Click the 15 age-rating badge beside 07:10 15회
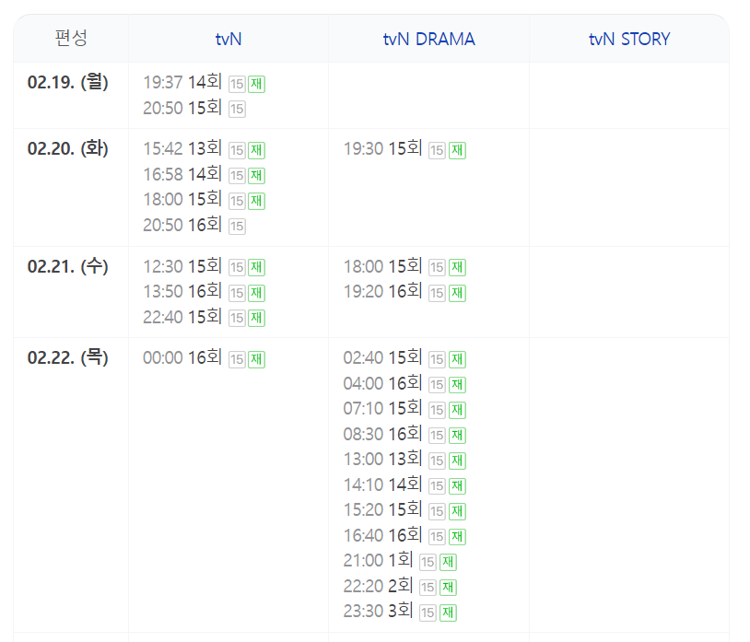The width and height of the screenshot is (750, 642). 437,410
